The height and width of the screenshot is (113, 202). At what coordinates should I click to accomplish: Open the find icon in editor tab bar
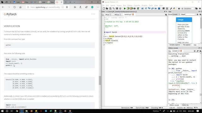(x=166, y=15)
